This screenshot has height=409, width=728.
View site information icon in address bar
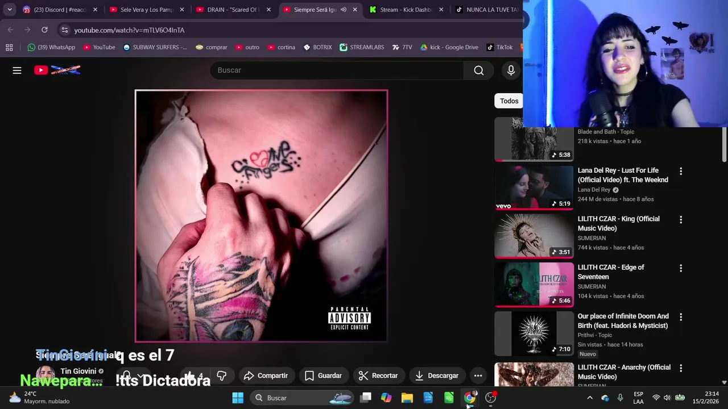pos(64,30)
